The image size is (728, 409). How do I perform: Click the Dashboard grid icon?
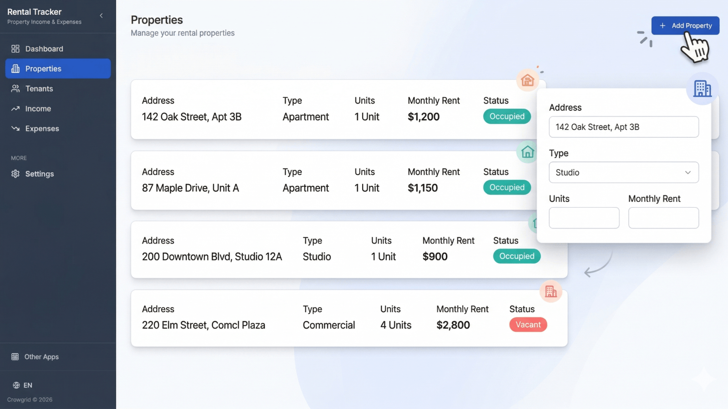(x=15, y=49)
